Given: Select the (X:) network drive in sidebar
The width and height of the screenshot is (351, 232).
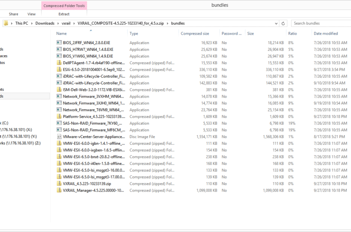Looking at the screenshot, I should 16,129.
